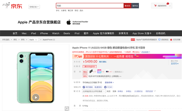Open Apple 官方保障服务 navigation tab
182x111 pixels.
tap(103, 33)
